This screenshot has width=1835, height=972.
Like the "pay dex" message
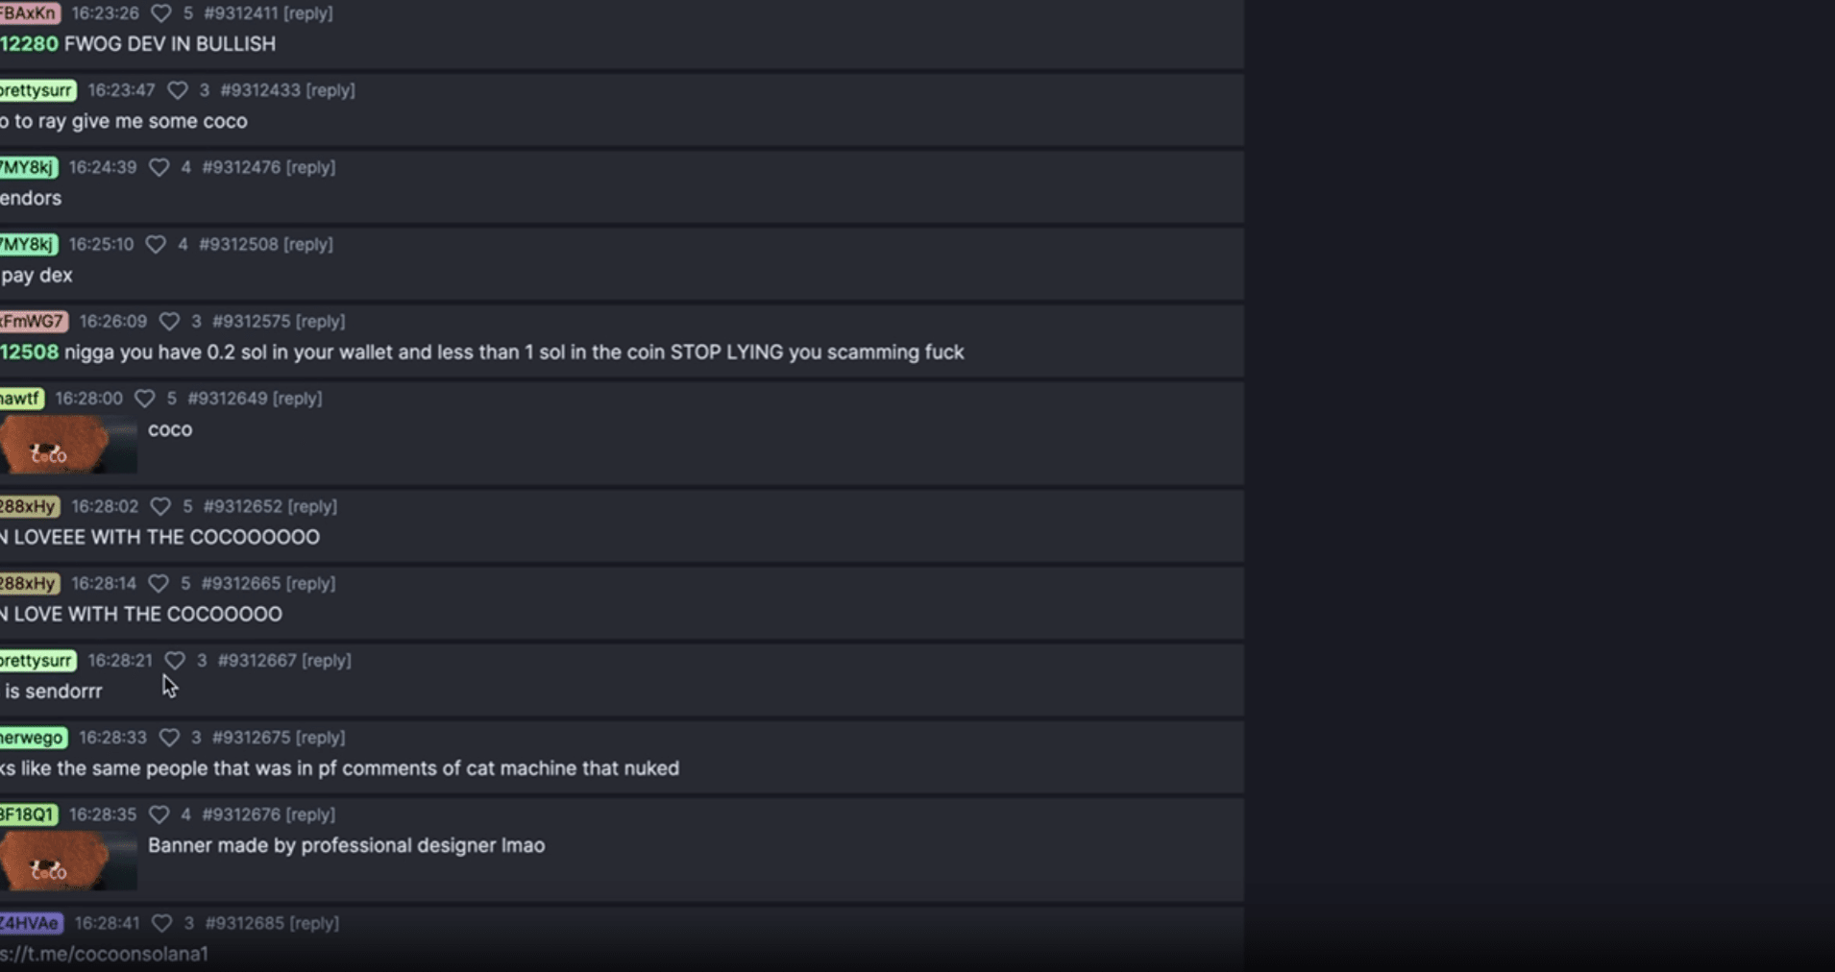[x=157, y=244]
